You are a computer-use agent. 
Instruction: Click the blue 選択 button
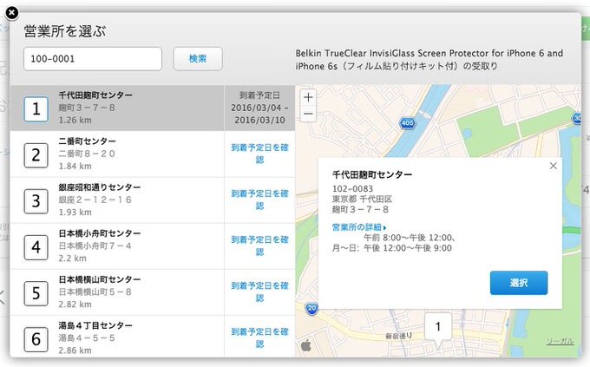pyautogui.click(x=519, y=283)
